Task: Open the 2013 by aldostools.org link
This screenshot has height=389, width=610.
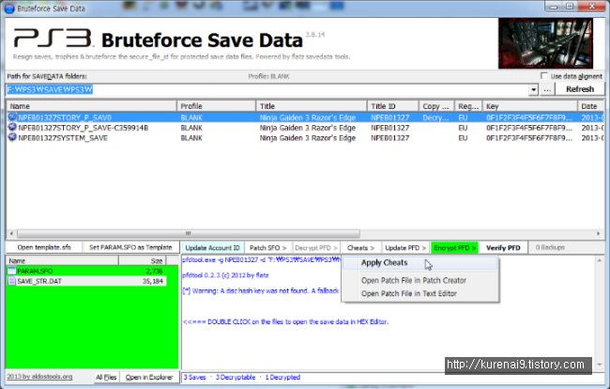Action: (x=39, y=377)
